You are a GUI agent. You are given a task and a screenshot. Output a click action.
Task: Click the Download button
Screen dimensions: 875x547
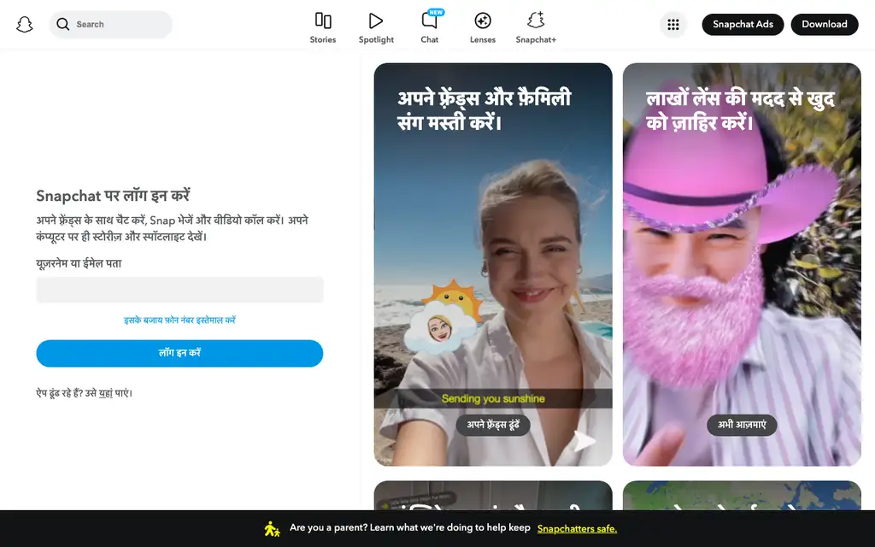pyautogui.click(x=825, y=25)
